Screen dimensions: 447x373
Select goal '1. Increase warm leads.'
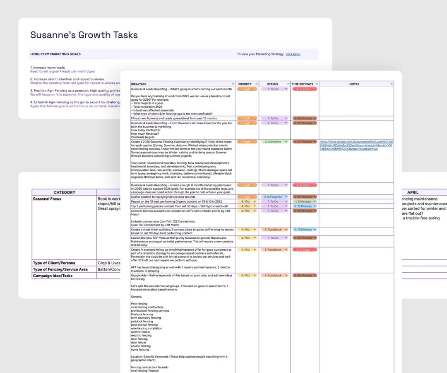[x=48, y=68]
